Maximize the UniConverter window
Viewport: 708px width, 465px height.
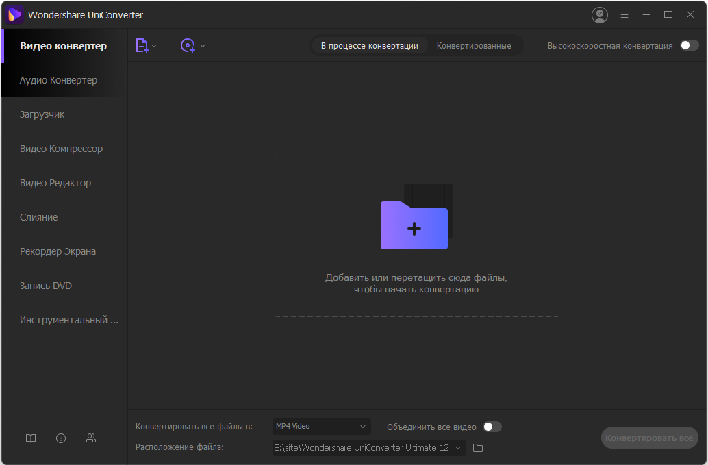tap(668, 15)
